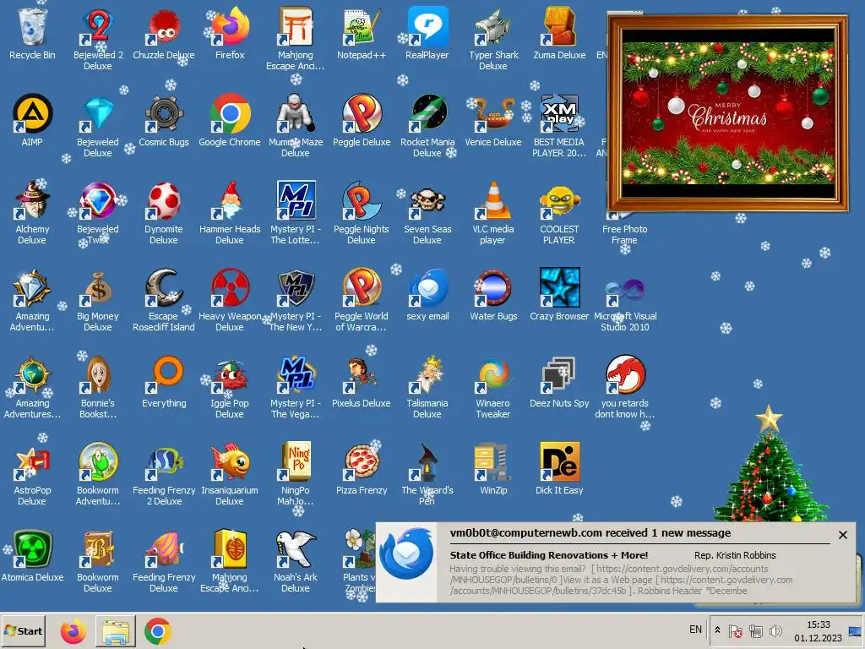Screen dimensions: 865x649
Task: Click the Thunderbird logo in notification
Action: point(406,554)
